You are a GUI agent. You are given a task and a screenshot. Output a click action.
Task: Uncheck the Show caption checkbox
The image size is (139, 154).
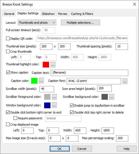(8, 72)
